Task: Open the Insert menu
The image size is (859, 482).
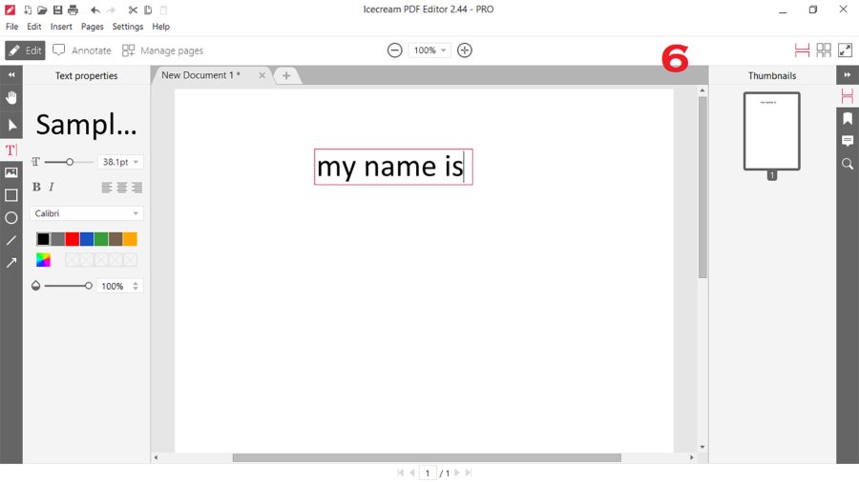Action: point(61,27)
